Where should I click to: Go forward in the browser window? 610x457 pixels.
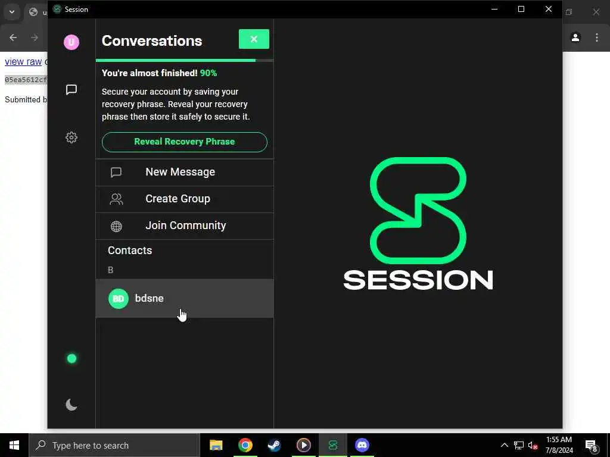[x=35, y=37]
